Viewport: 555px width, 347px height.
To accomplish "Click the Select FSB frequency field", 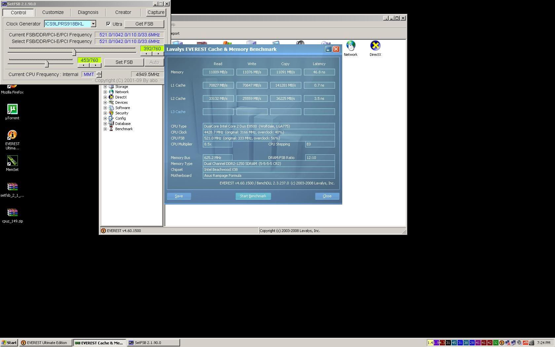I will pos(129,41).
